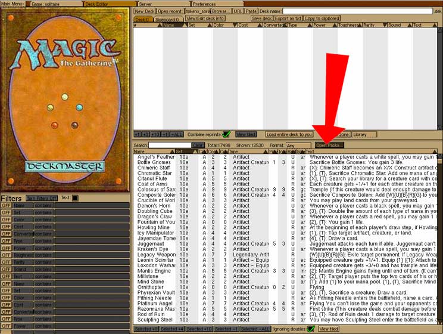Open contains dropdown for Text filter
The image size is (443, 334).
44,276
